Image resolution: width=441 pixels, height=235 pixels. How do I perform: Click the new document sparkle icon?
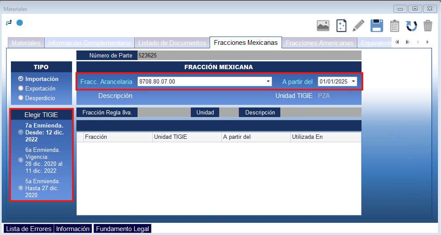point(341,26)
